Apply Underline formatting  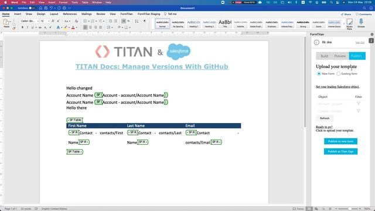(x=32, y=28)
